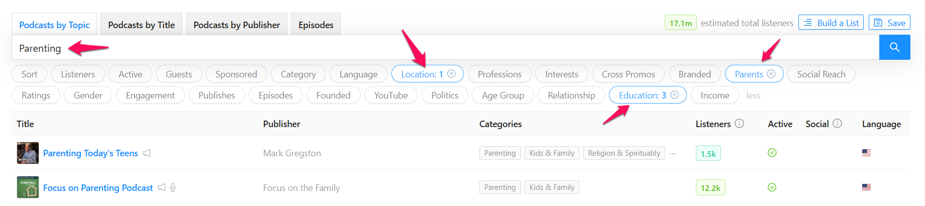
Task: Open the Episodes tab
Action: [x=316, y=25]
